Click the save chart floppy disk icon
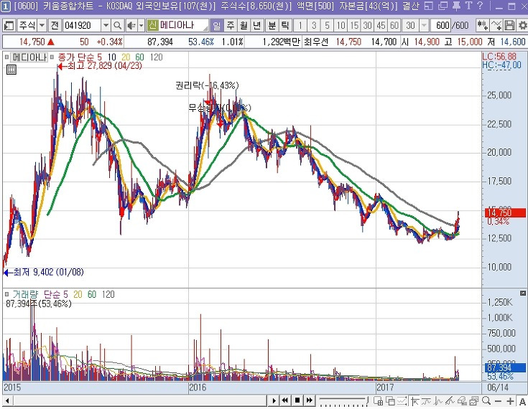The image size is (528, 409). click(509, 25)
